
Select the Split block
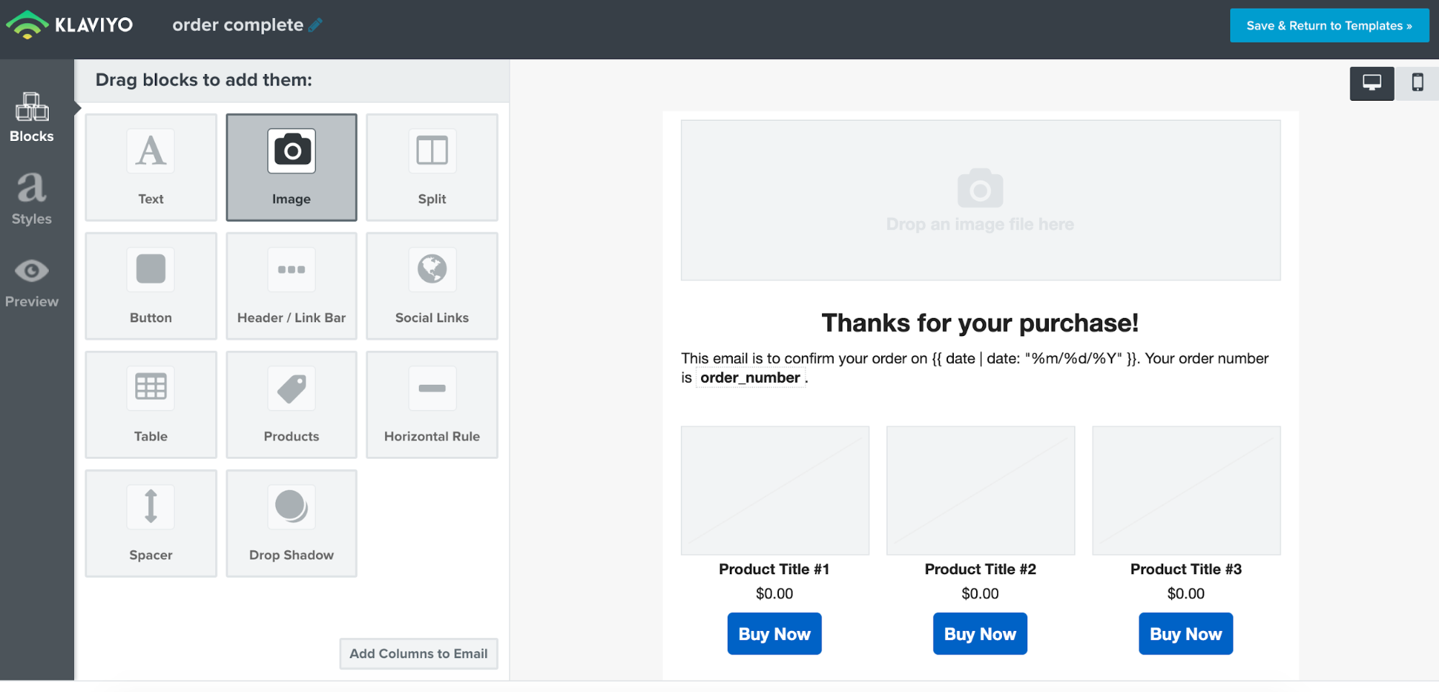432,167
